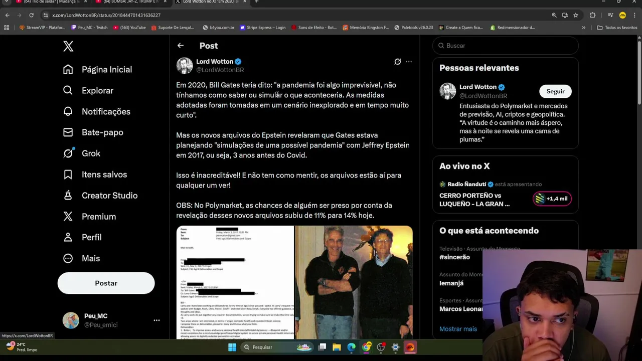Open the Peu_MC - Twitch bookmark
642x361 pixels.
[90, 28]
